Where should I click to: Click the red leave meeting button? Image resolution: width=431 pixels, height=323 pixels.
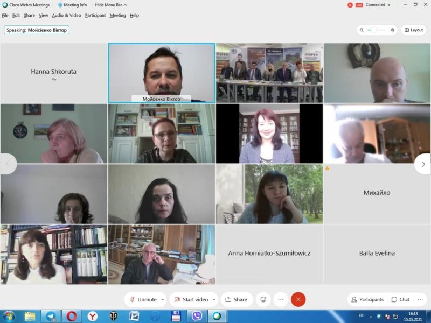298,300
